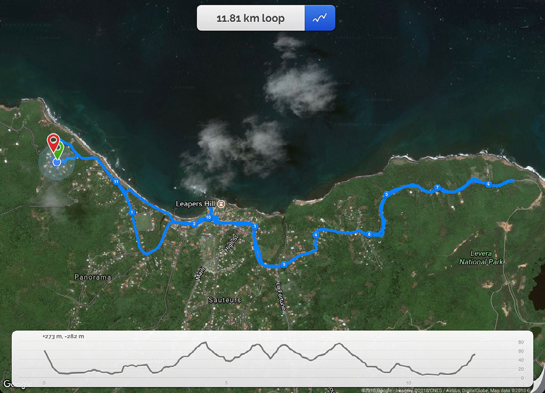Image resolution: width=545 pixels, height=393 pixels.
Task: Open the Leapers Hill landmark icon
Action: click(x=221, y=204)
